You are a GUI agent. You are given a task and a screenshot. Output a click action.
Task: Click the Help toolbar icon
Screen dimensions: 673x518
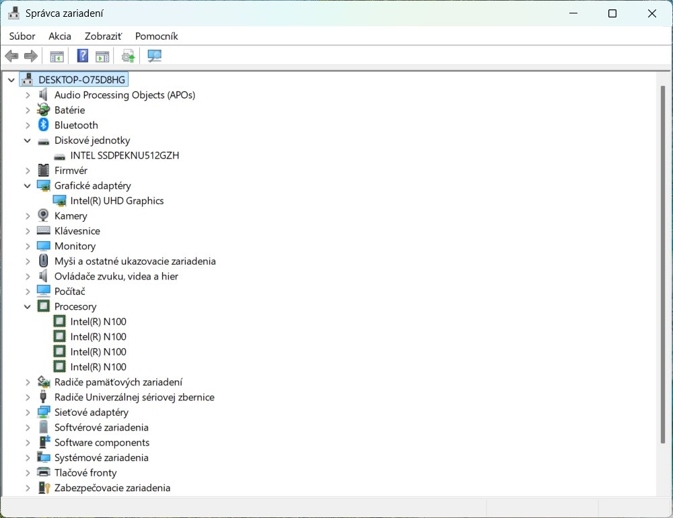83,56
